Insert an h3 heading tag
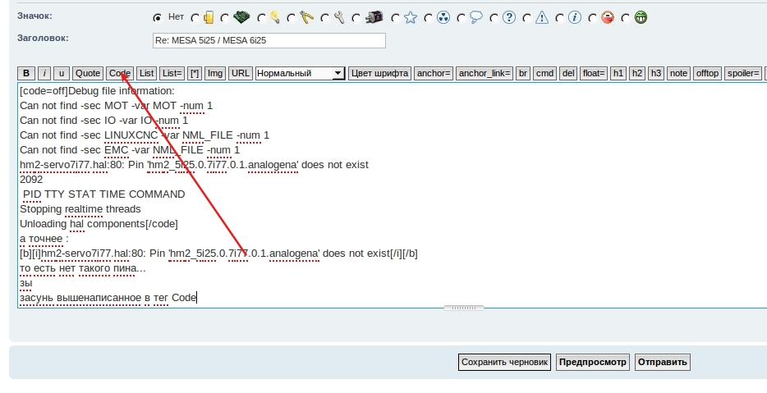This screenshot has height=393, width=767. point(656,73)
